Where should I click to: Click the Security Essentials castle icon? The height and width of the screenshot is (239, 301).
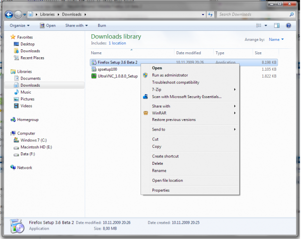[146, 97]
